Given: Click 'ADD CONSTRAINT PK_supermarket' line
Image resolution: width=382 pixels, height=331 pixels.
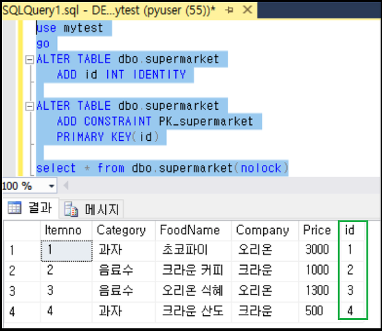Looking at the screenshot, I should pyautogui.click(x=155, y=122).
